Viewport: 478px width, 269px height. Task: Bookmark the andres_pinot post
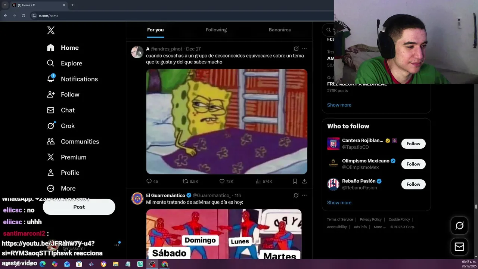295,181
